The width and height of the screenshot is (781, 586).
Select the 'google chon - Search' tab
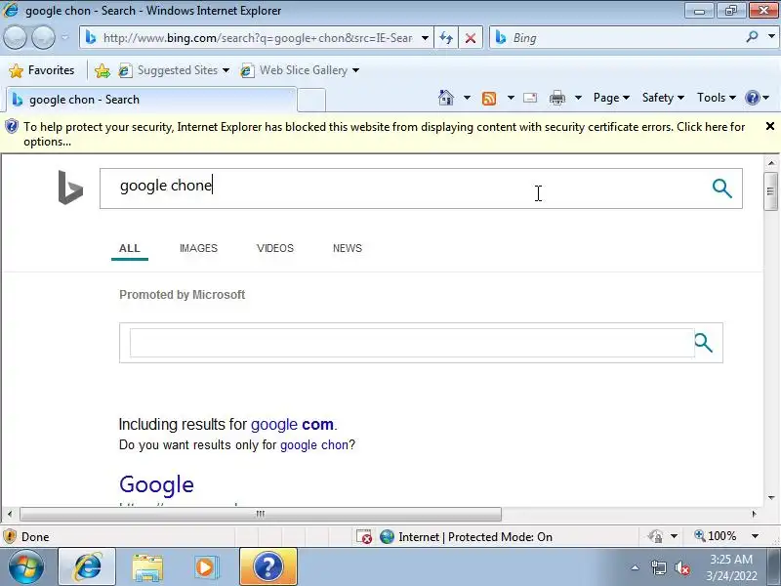[152, 100]
